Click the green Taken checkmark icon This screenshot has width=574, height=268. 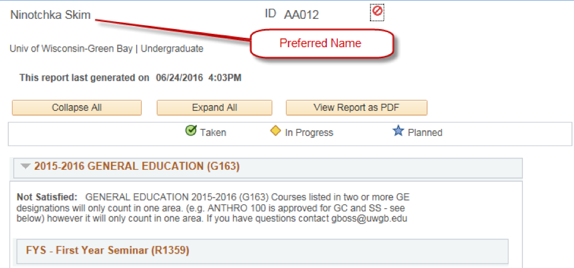click(191, 130)
